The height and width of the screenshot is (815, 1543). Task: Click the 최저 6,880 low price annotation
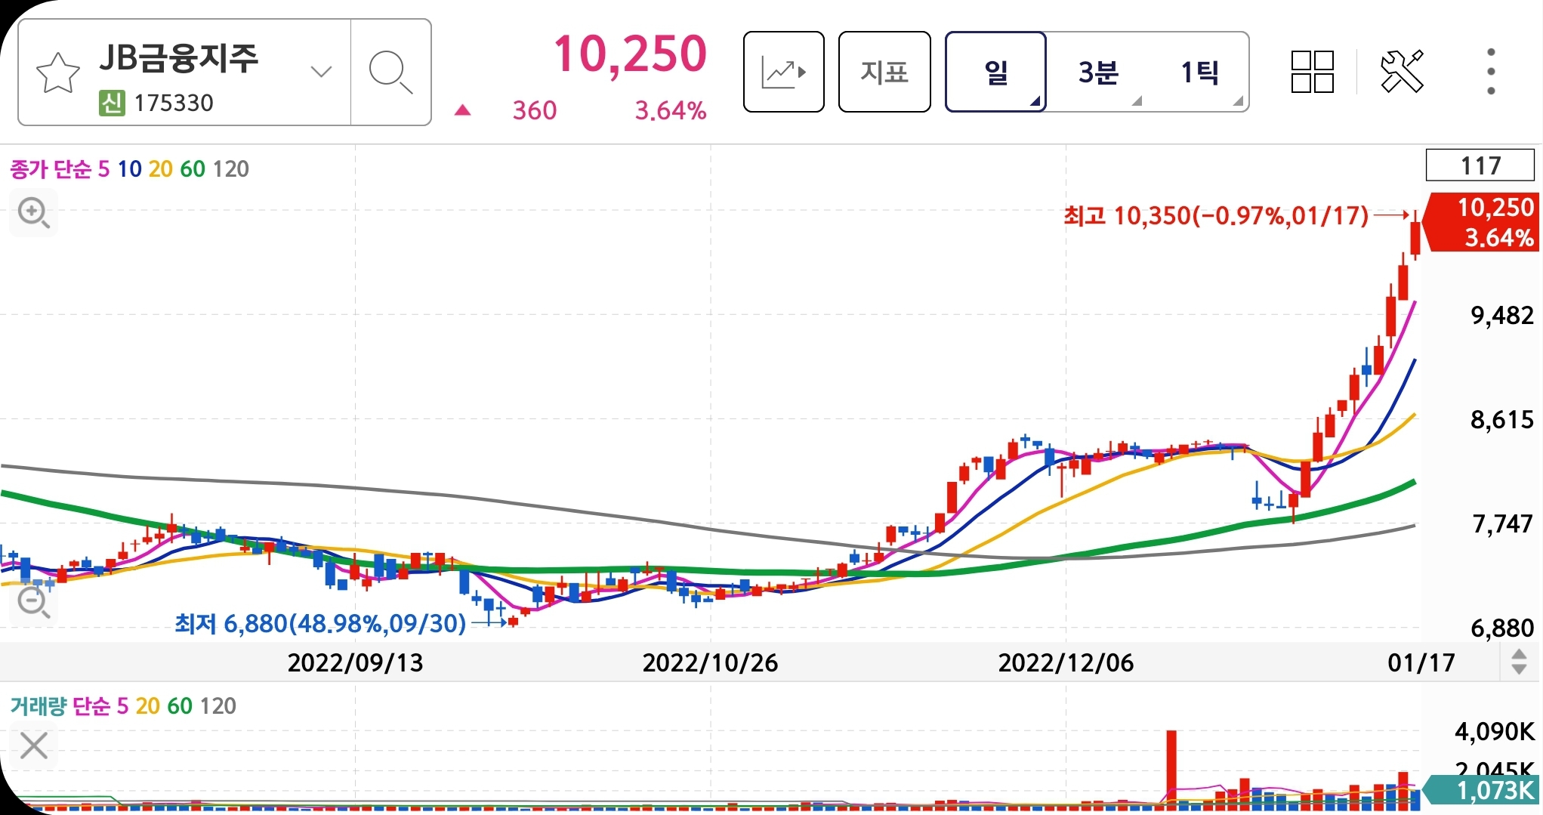(x=320, y=623)
